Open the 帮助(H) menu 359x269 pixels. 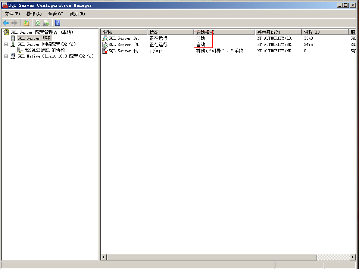[77, 14]
